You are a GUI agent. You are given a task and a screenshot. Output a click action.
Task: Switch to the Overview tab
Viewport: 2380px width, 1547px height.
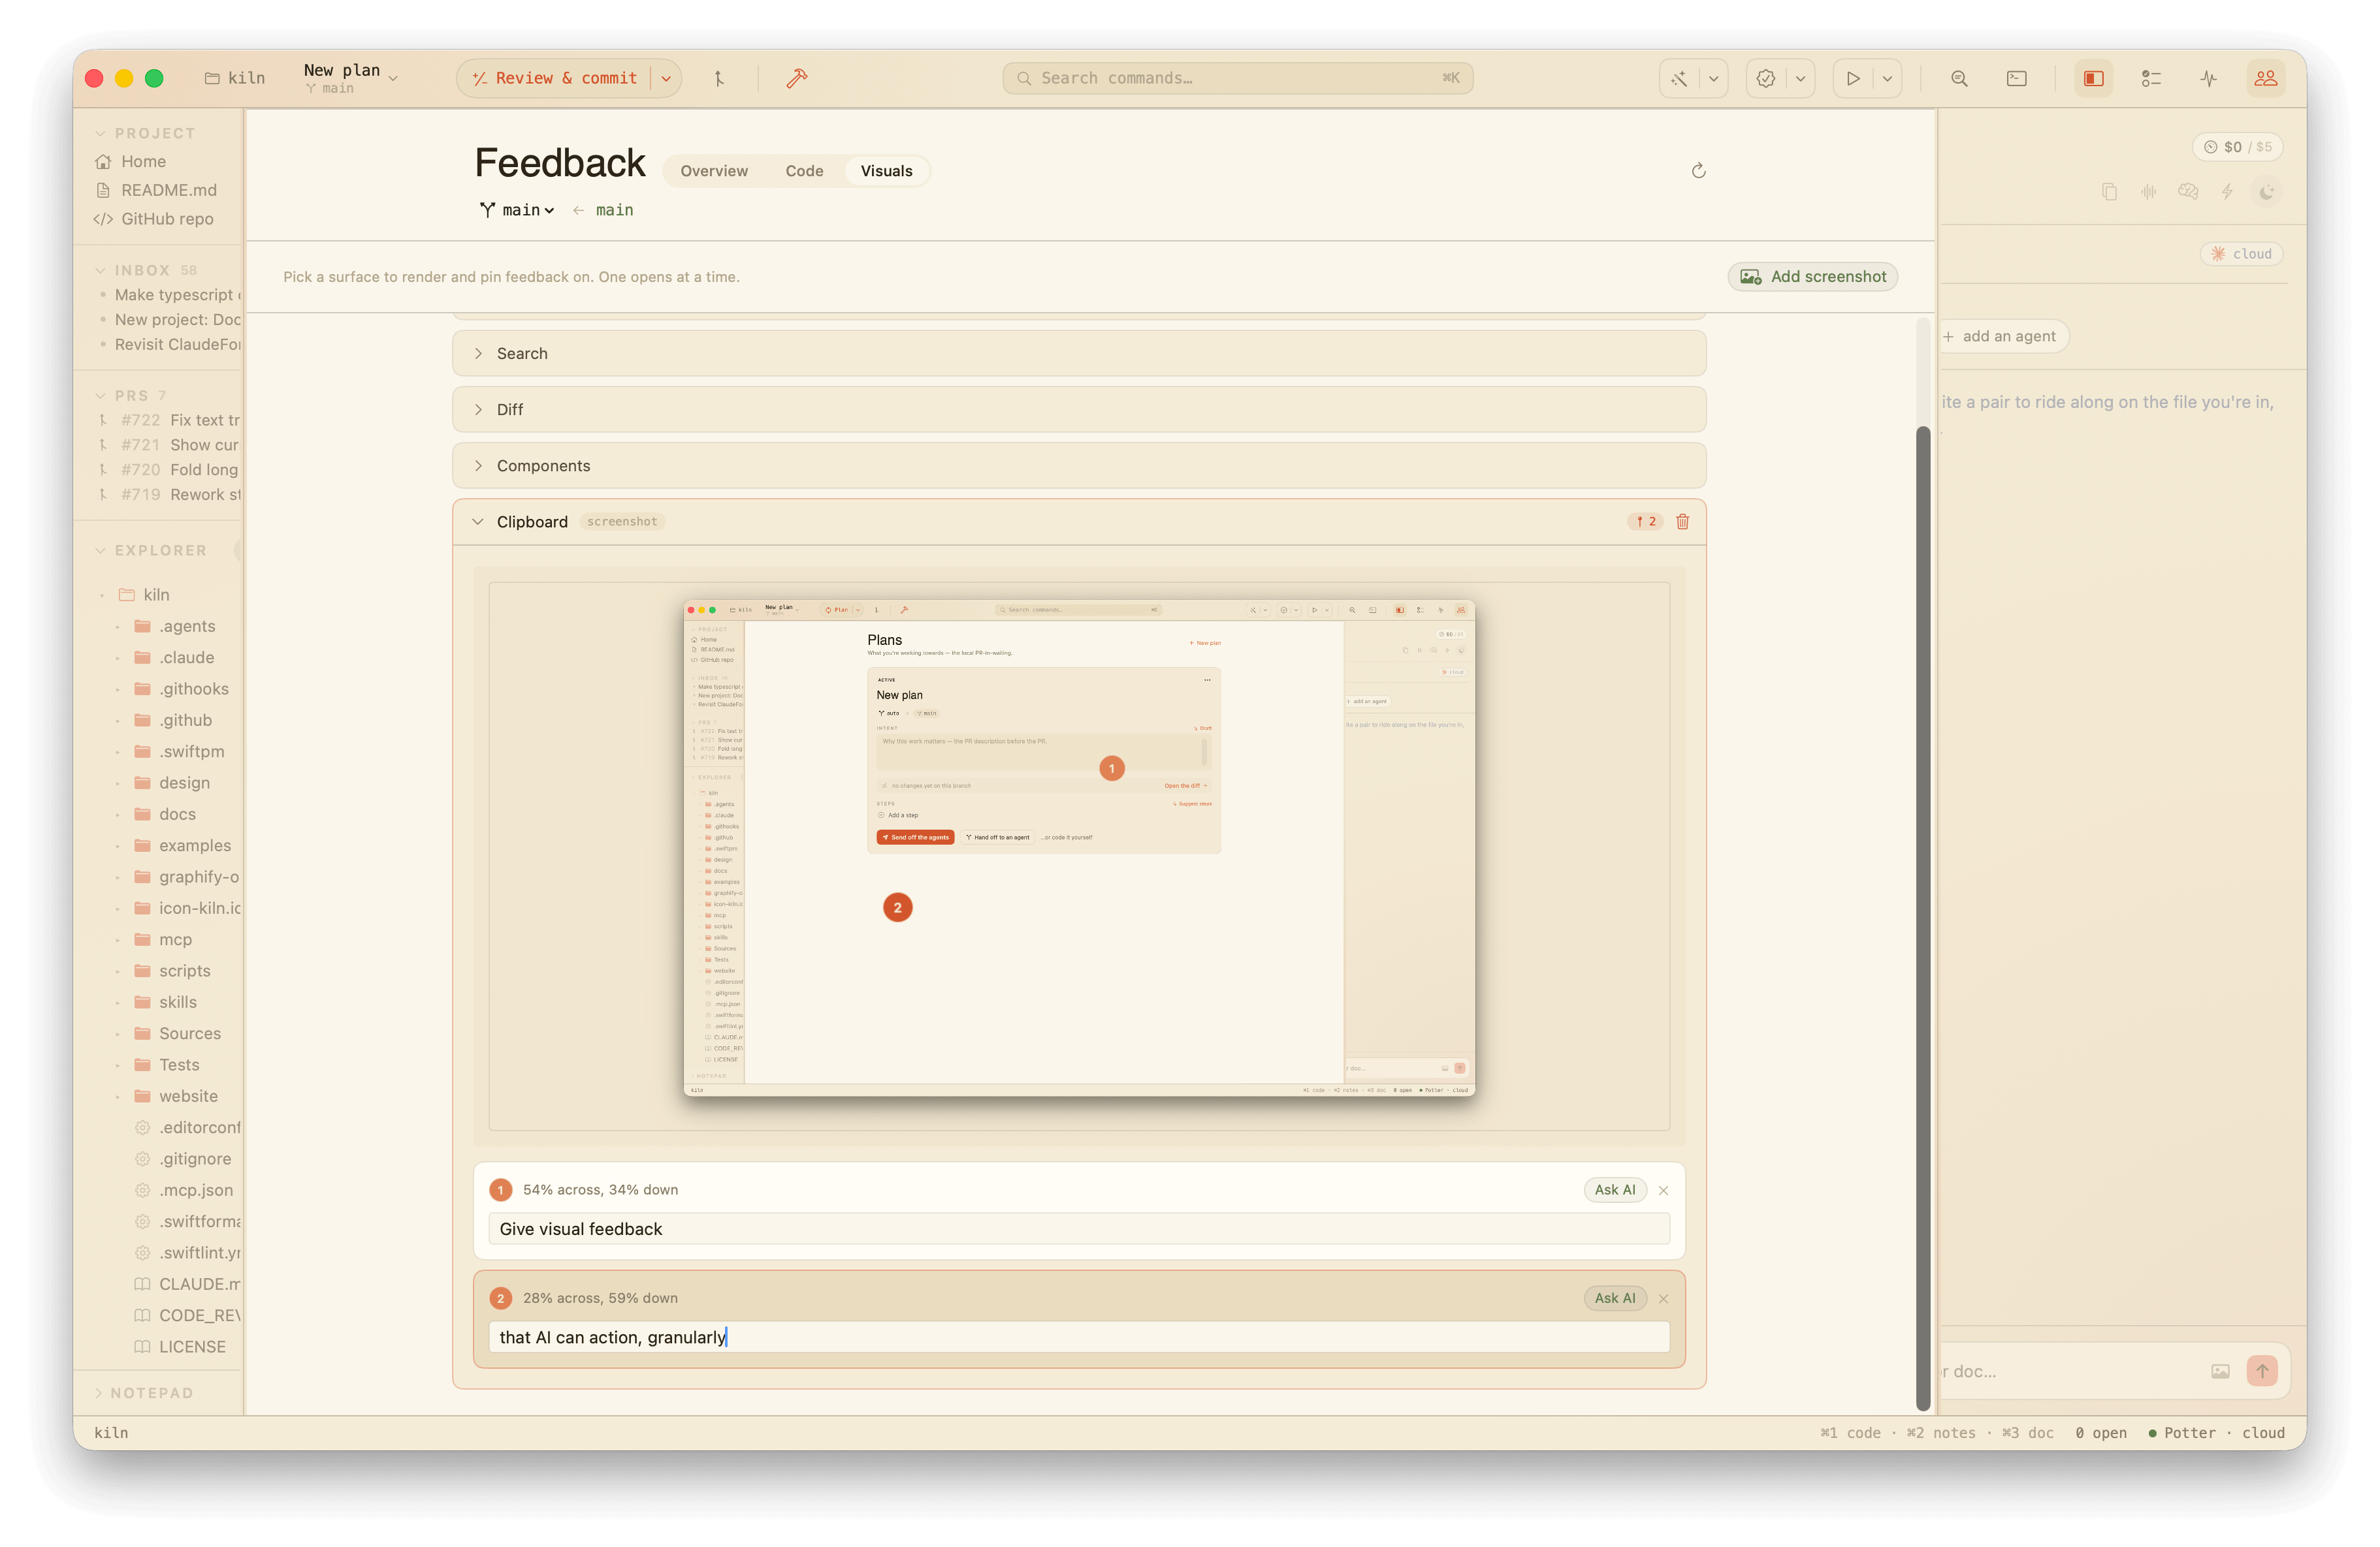(x=714, y=171)
